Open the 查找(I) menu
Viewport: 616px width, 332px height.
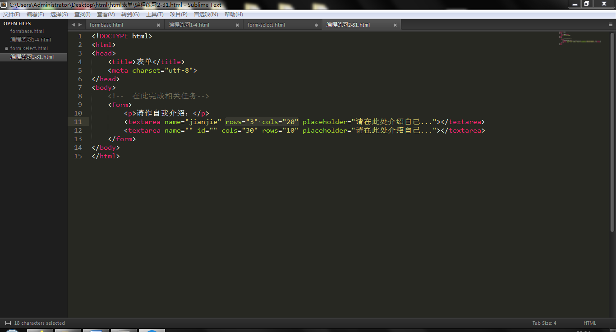pyautogui.click(x=83, y=14)
